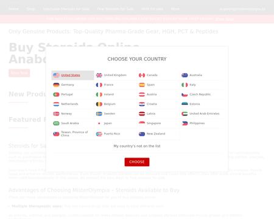This screenshot has height=219, width=274.
Task: Select the United States flag icon
Action: pos(56,75)
